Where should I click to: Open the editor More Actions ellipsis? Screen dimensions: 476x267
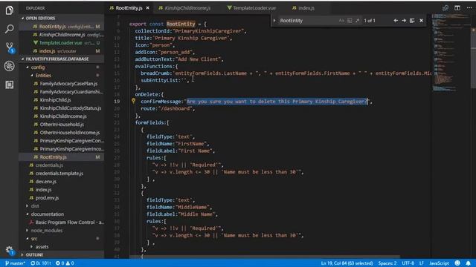[469, 8]
